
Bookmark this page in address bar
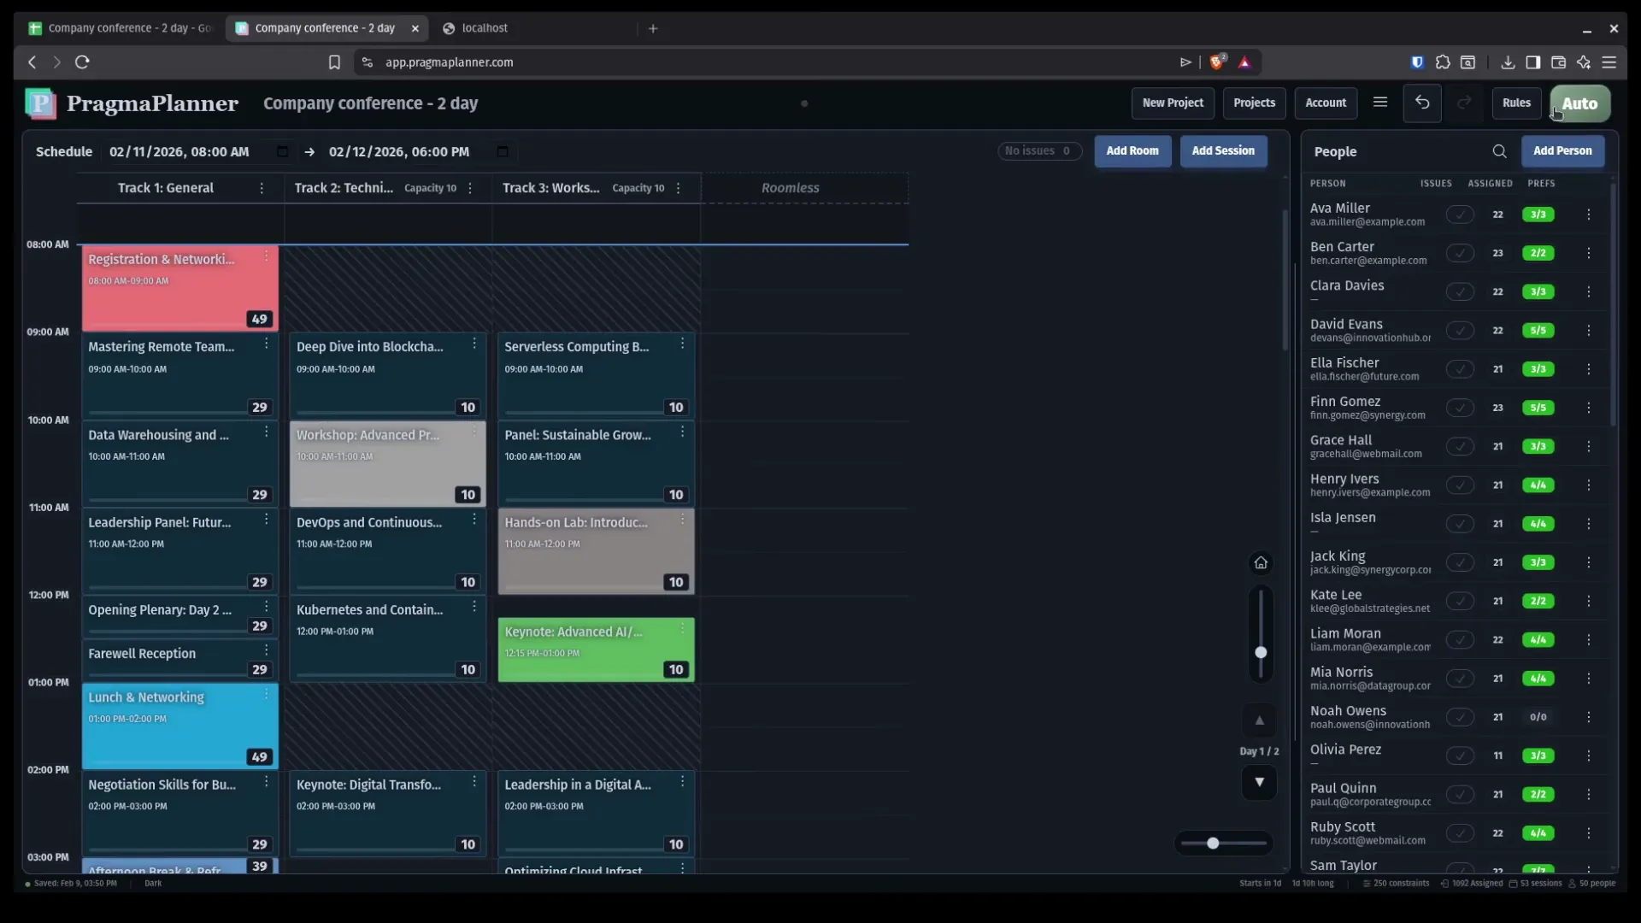click(x=334, y=62)
